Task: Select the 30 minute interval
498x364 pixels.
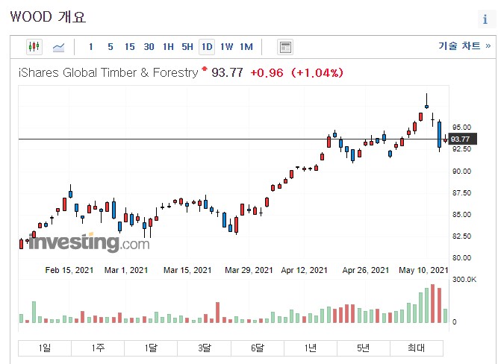Action: (x=149, y=47)
